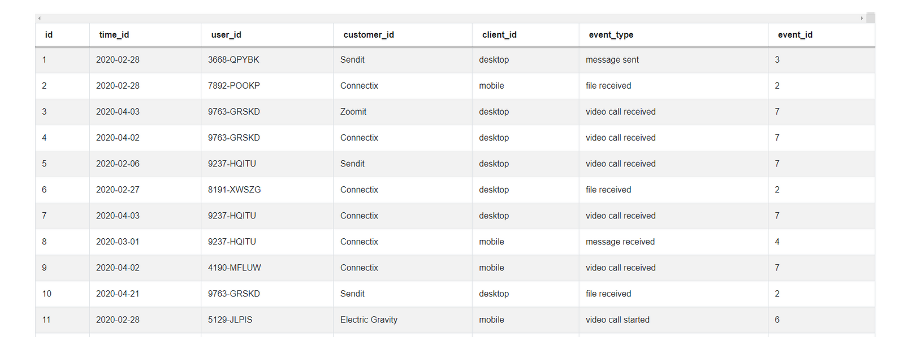
Task: Select the cell with user 3668-QPYBK
Action: (x=267, y=60)
